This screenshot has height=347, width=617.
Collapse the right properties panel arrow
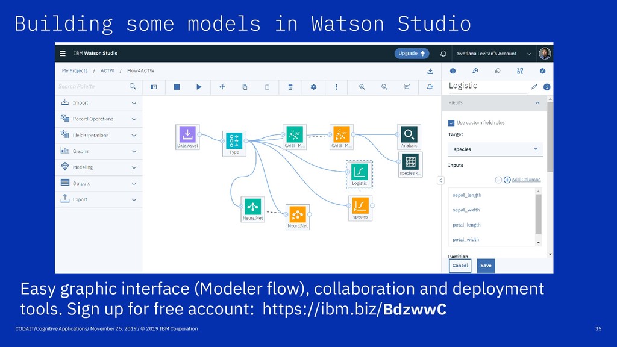click(x=440, y=180)
